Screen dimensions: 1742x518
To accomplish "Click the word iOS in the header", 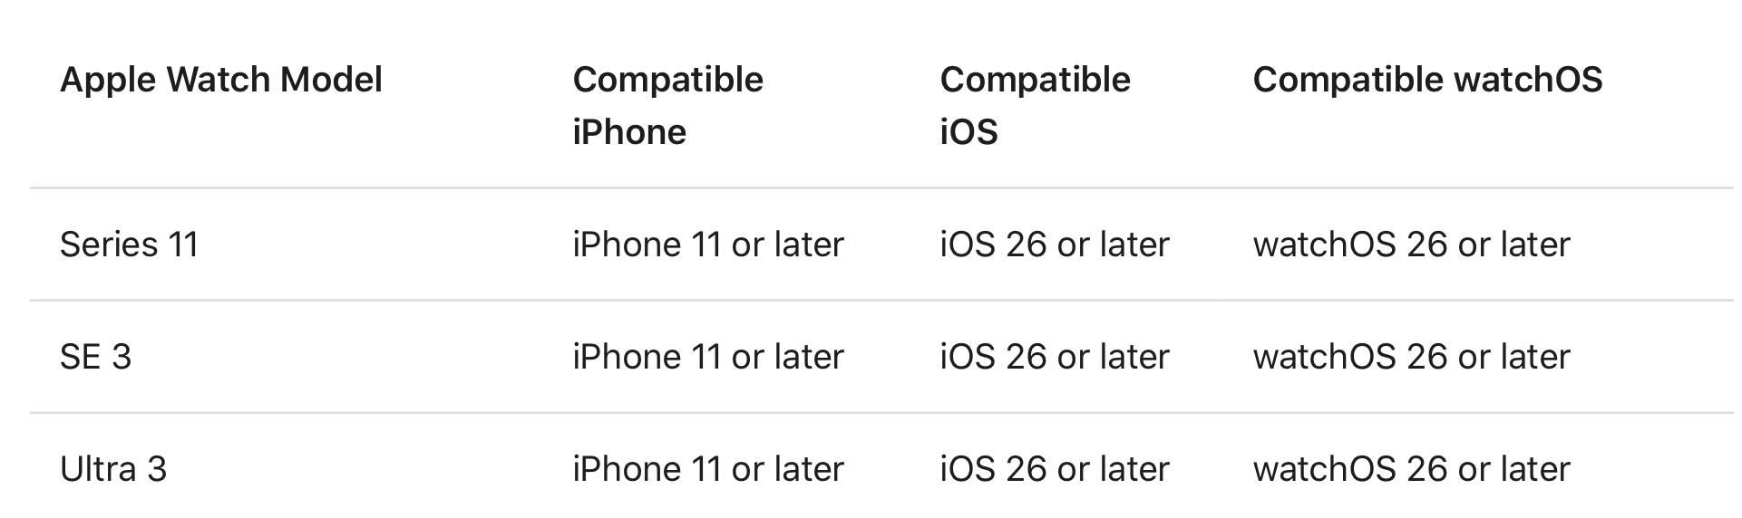I will coord(968,132).
